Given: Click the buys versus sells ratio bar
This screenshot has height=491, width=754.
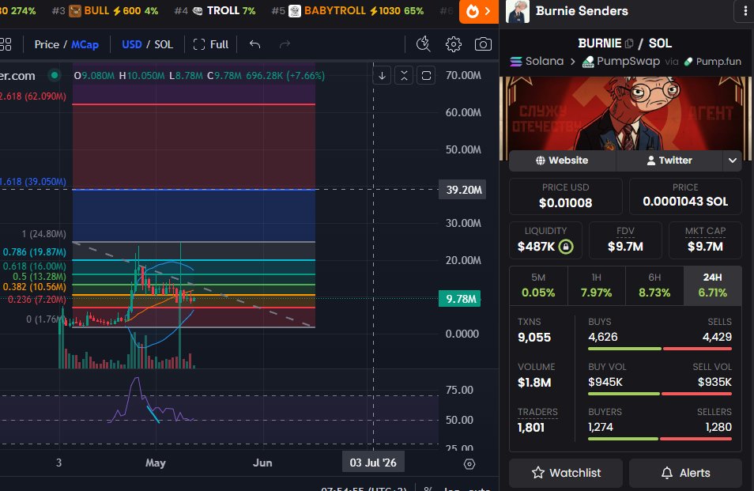Looking at the screenshot, I should point(660,349).
